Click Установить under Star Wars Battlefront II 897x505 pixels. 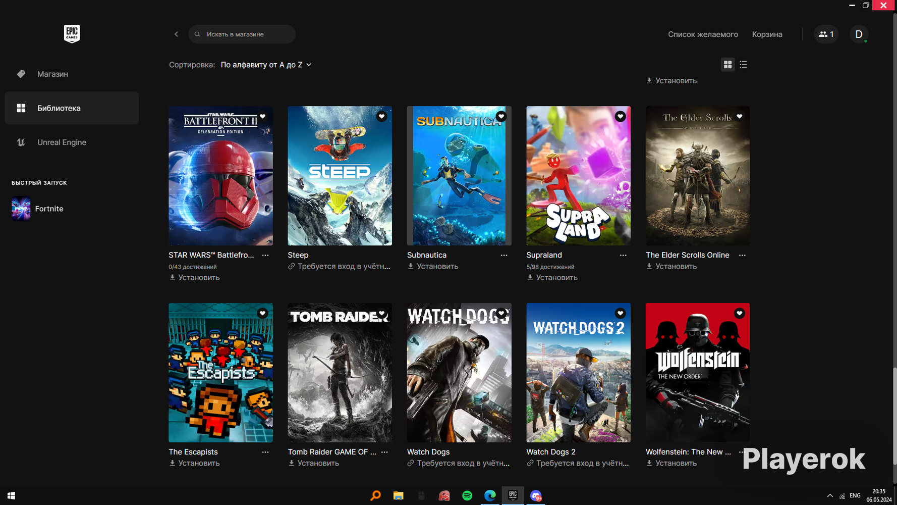click(x=194, y=277)
